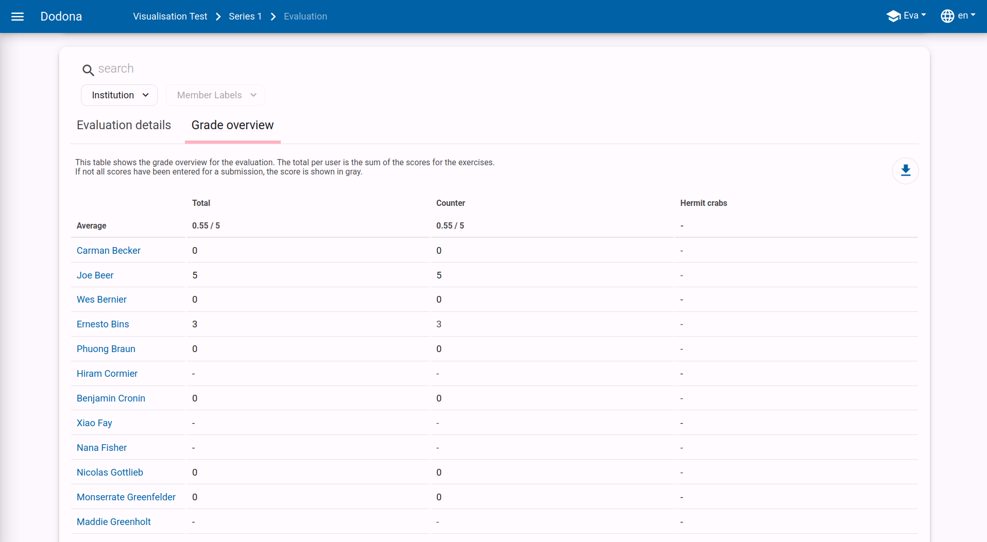Viewport: 987px width, 542px height.
Task: Open Joe Beer's profile link
Action: 95,275
